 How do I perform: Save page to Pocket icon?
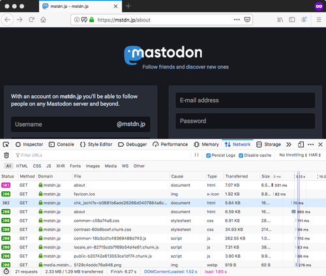247,20
